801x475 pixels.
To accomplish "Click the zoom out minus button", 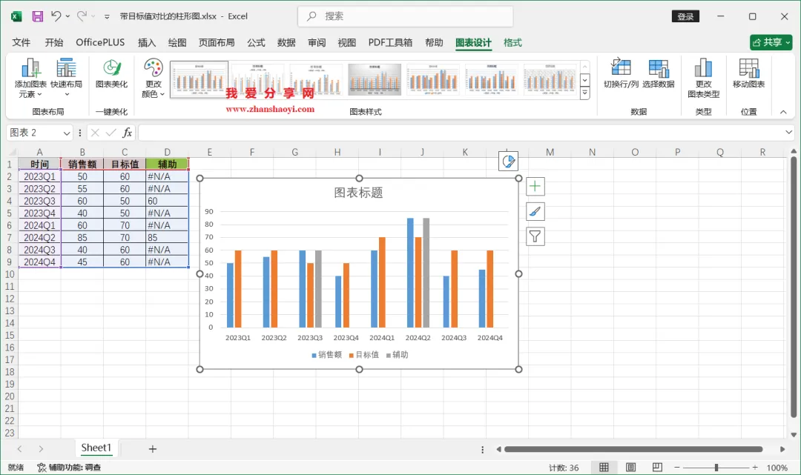I will click(x=677, y=468).
